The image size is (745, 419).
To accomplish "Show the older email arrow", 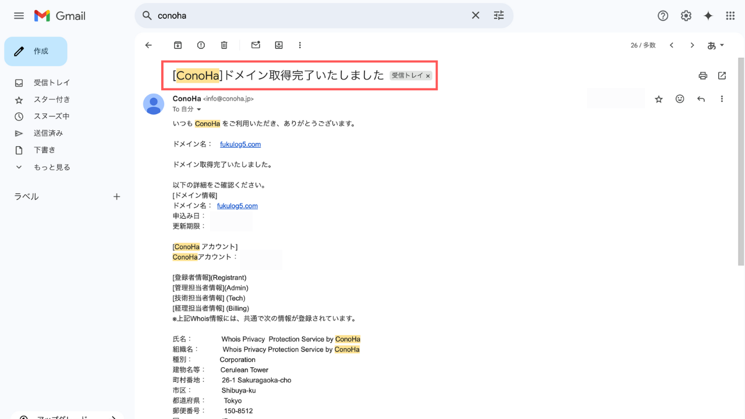I will [692, 45].
